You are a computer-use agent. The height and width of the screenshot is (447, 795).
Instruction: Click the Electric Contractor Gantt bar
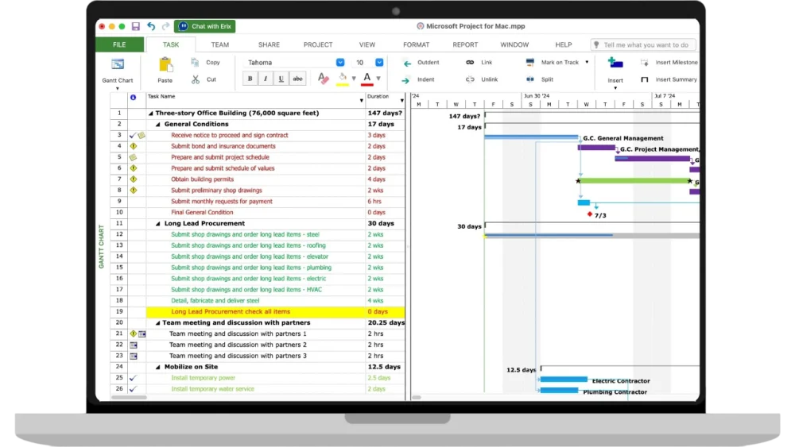tap(564, 380)
